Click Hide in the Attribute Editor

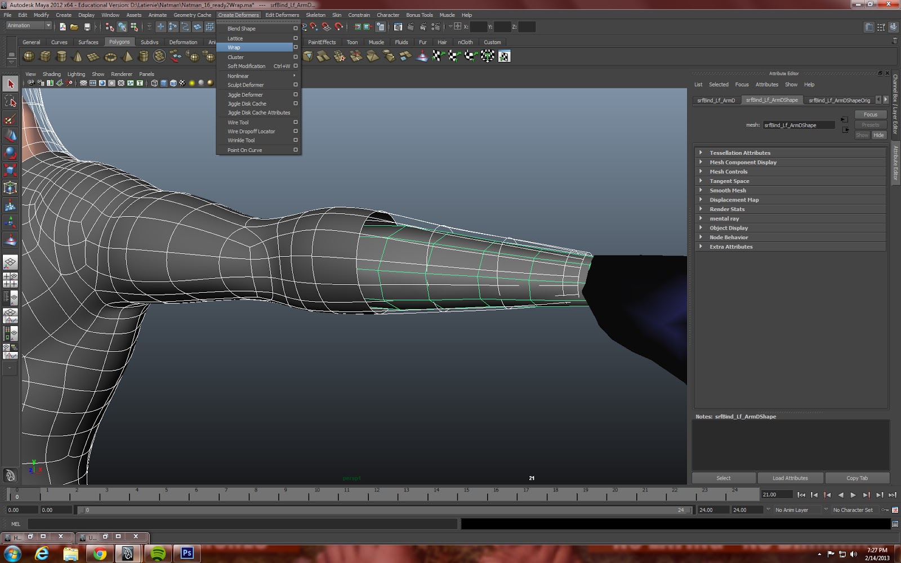point(878,135)
